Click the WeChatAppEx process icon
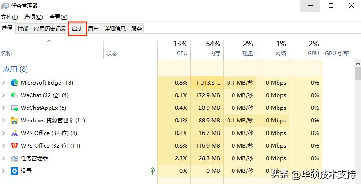The height and width of the screenshot is (184, 361). click(14, 108)
